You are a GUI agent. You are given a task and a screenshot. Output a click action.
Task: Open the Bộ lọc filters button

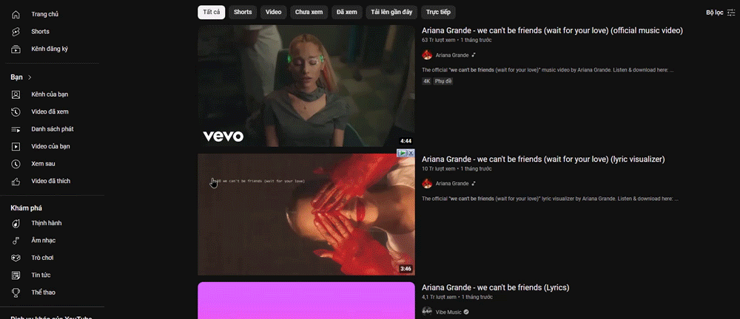[720, 13]
